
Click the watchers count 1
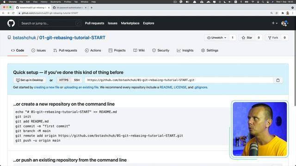tap(233, 38)
